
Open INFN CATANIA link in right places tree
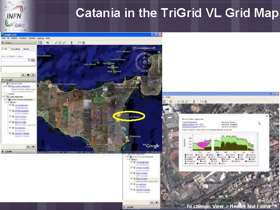pyautogui.click(x=142, y=178)
